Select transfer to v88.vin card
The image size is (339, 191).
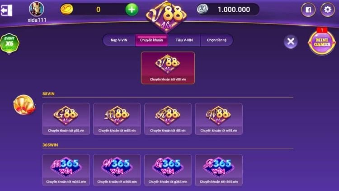tap(168, 68)
